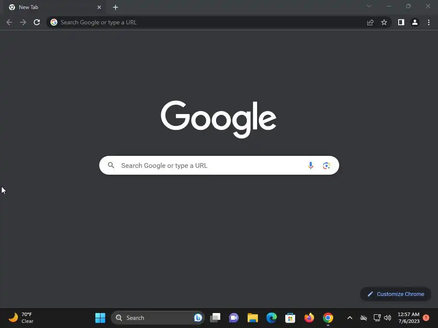Close the New Tab tab
Screen dimensions: 438x328
coord(99,7)
